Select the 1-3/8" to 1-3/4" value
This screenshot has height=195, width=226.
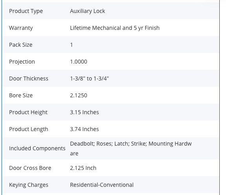point(89,78)
